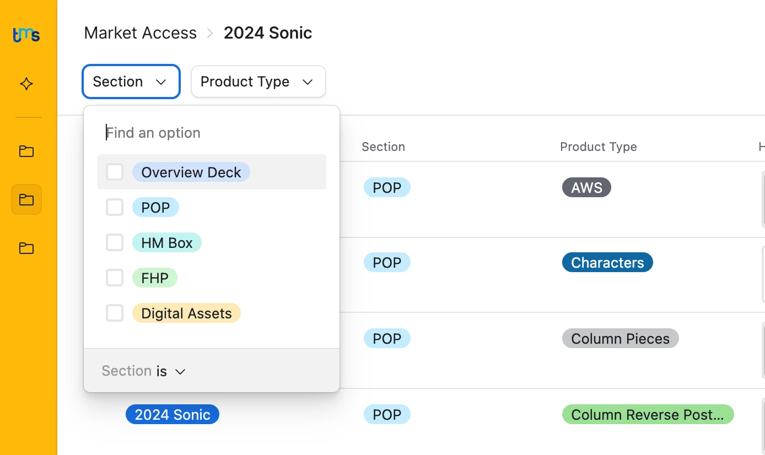This screenshot has width=765, height=455.
Task: Go to Market Access breadcrumb
Action: point(140,33)
